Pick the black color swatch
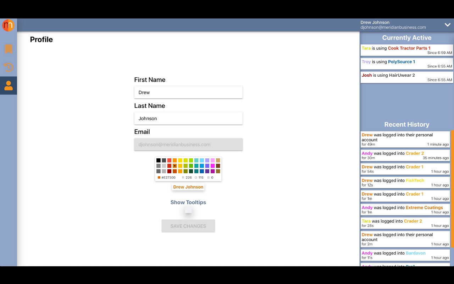The height and width of the screenshot is (284, 454). pyautogui.click(x=159, y=160)
